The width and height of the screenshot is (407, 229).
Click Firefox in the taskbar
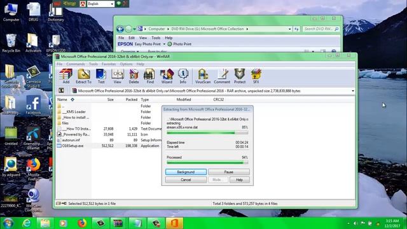tap(82, 223)
